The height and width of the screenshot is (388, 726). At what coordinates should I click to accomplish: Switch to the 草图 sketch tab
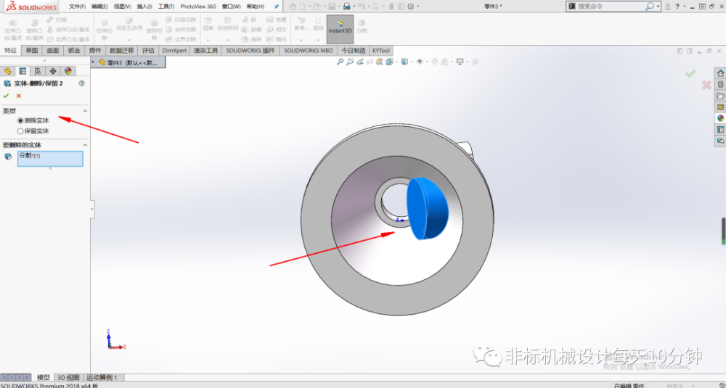coord(32,51)
